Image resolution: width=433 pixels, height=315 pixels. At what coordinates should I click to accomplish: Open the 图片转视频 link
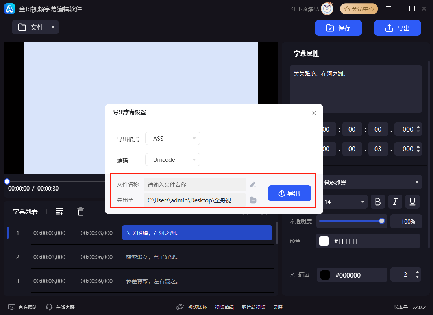(254, 307)
